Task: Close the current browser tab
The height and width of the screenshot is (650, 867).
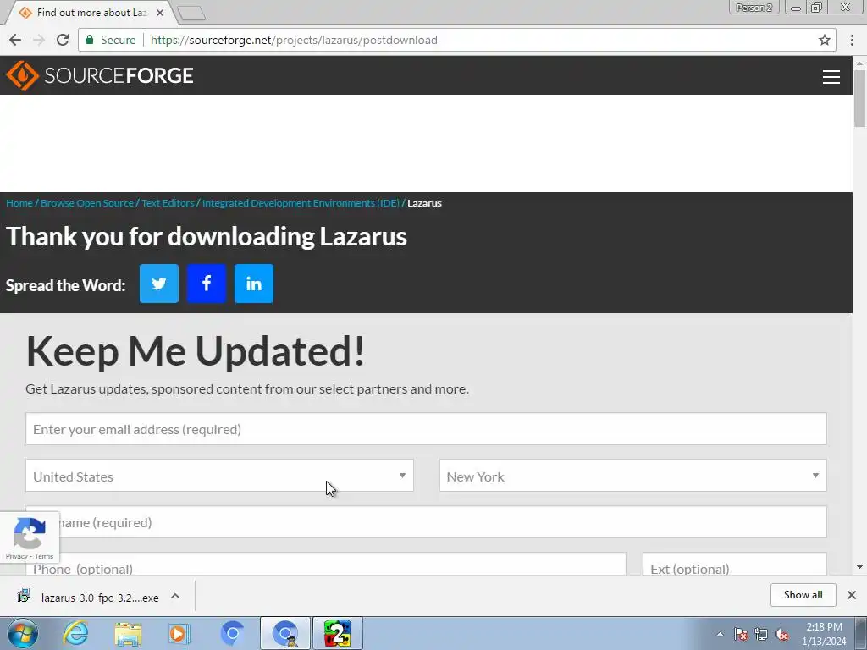Action: tap(160, 12)
